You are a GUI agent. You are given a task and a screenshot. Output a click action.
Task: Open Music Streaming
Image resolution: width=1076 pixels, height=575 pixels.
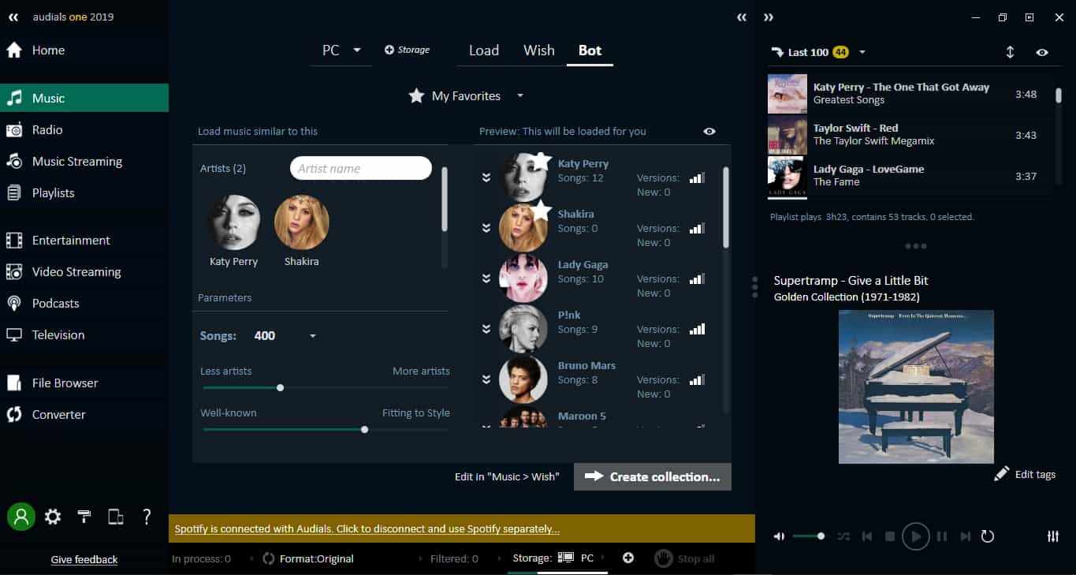tap(84, 161)
